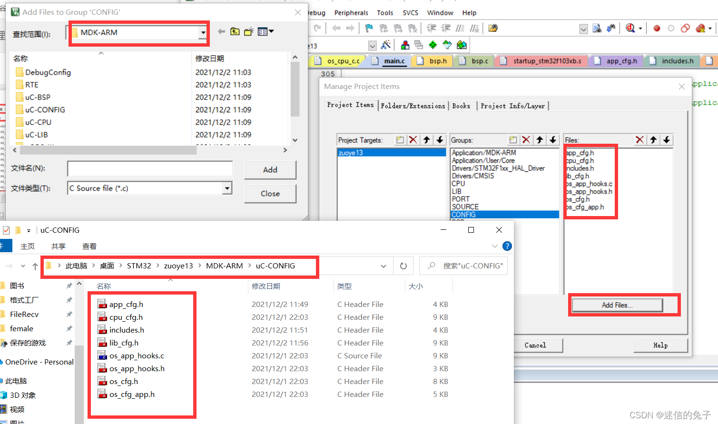Open the 查看 ribbon tab in Explorer
718x424 pixels.
[89, 246]
